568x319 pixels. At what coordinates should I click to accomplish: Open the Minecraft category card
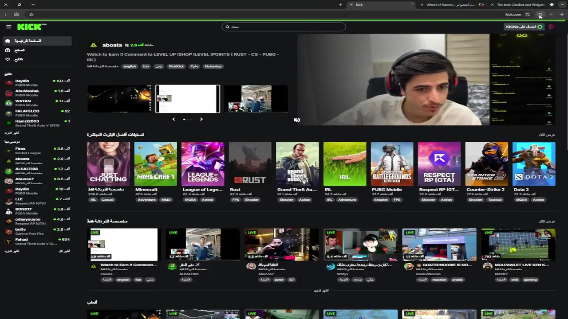(x=155, y=163)
